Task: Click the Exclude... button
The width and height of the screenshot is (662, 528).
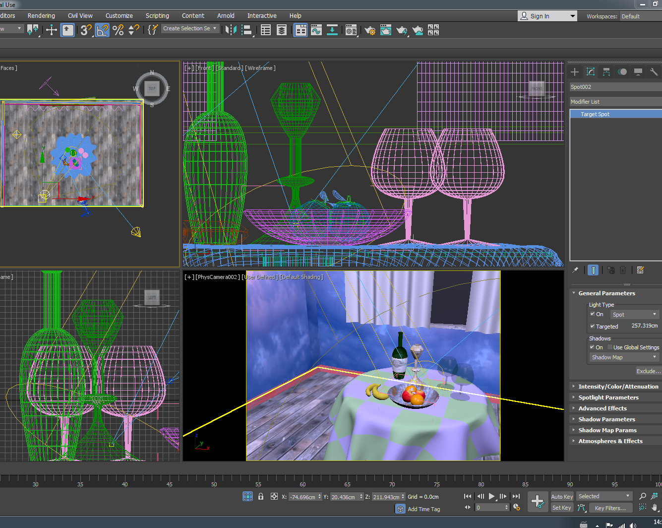Action: click(648, 371)
